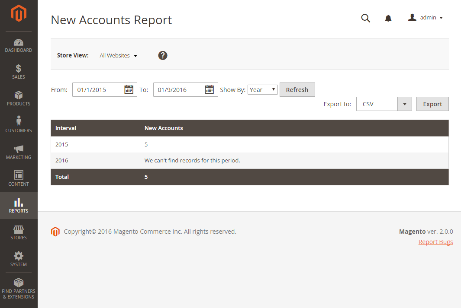Select the 2016 interval cell
461x308 pixels.
pyautogui.click(x=95, y=160)
